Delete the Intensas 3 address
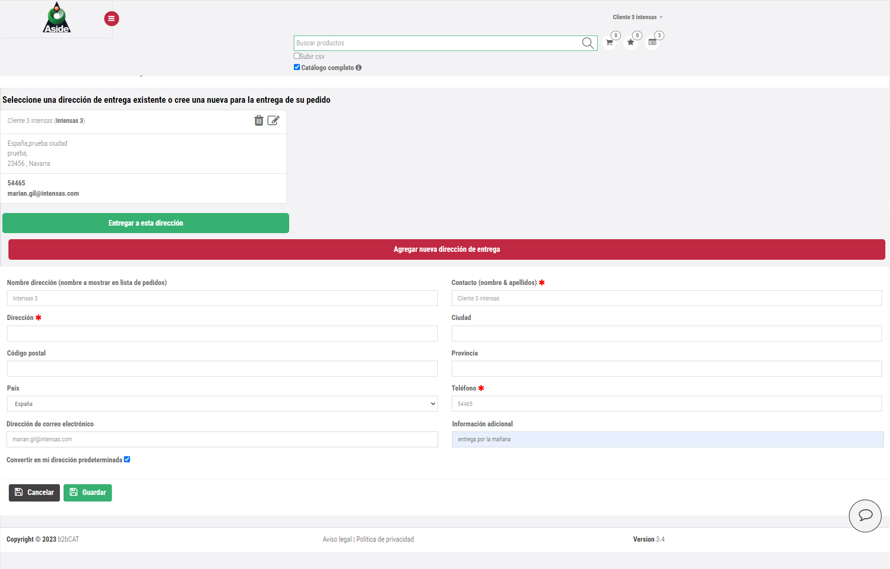The width and height of the screenshot is (890, 569). (258, 121)
